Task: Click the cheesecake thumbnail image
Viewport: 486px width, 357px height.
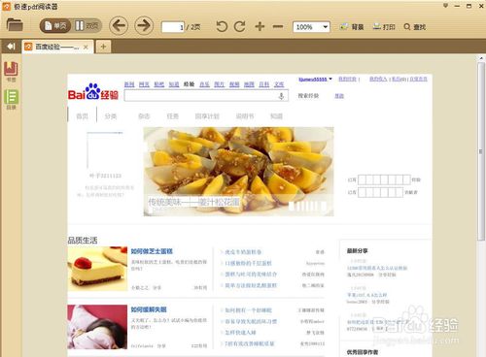Action: coord(97,269)
